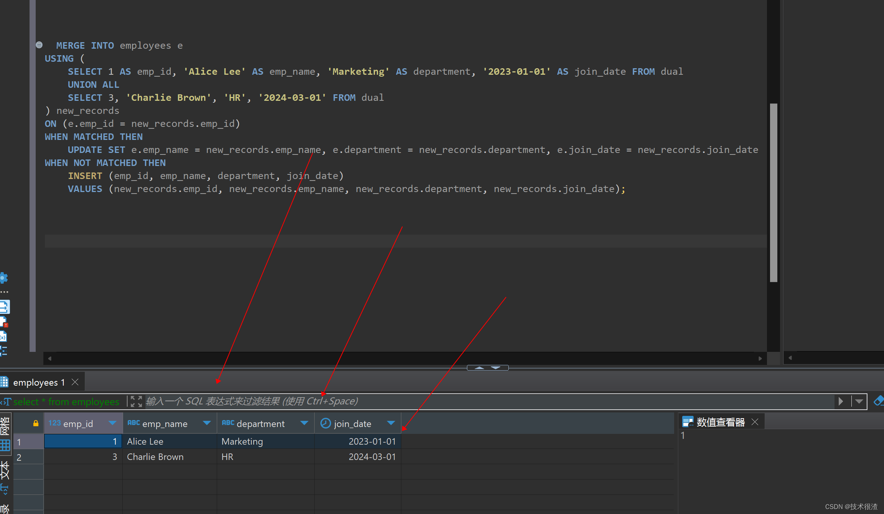Click the 'select * from employees' query label
The width and height of the screenshot is (884, 514).
(66, 402)
